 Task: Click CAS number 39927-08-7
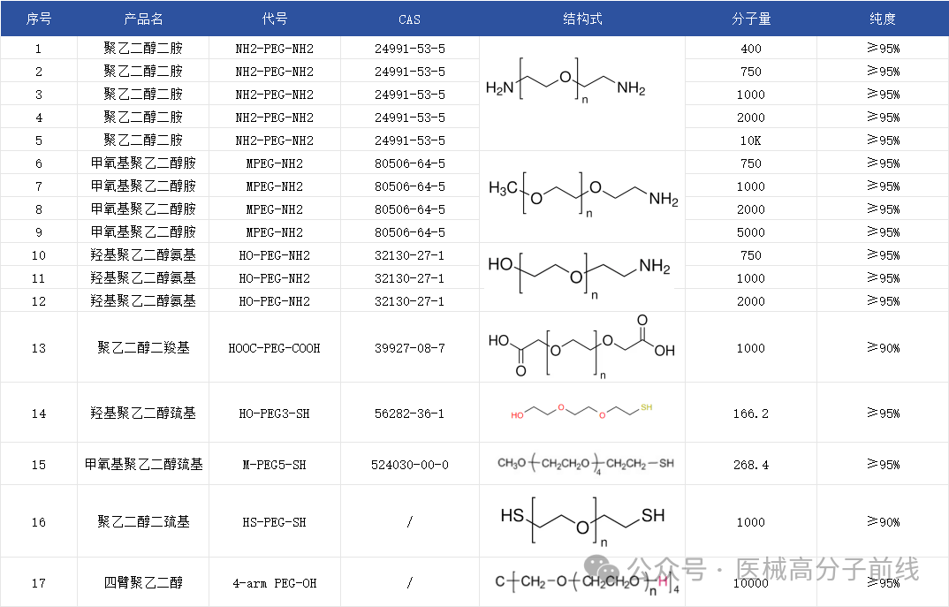click(410, 348)
